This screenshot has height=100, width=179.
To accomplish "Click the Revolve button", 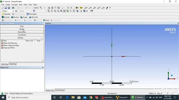I will pos(15,17).
